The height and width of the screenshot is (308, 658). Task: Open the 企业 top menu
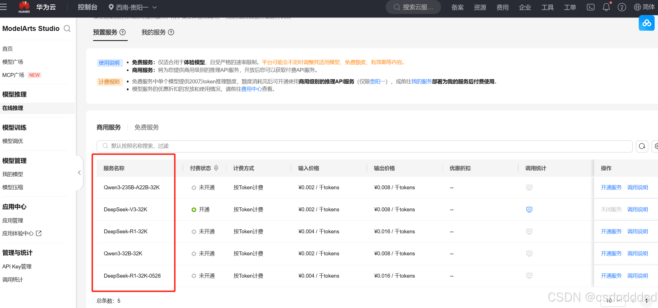point(525,8)
